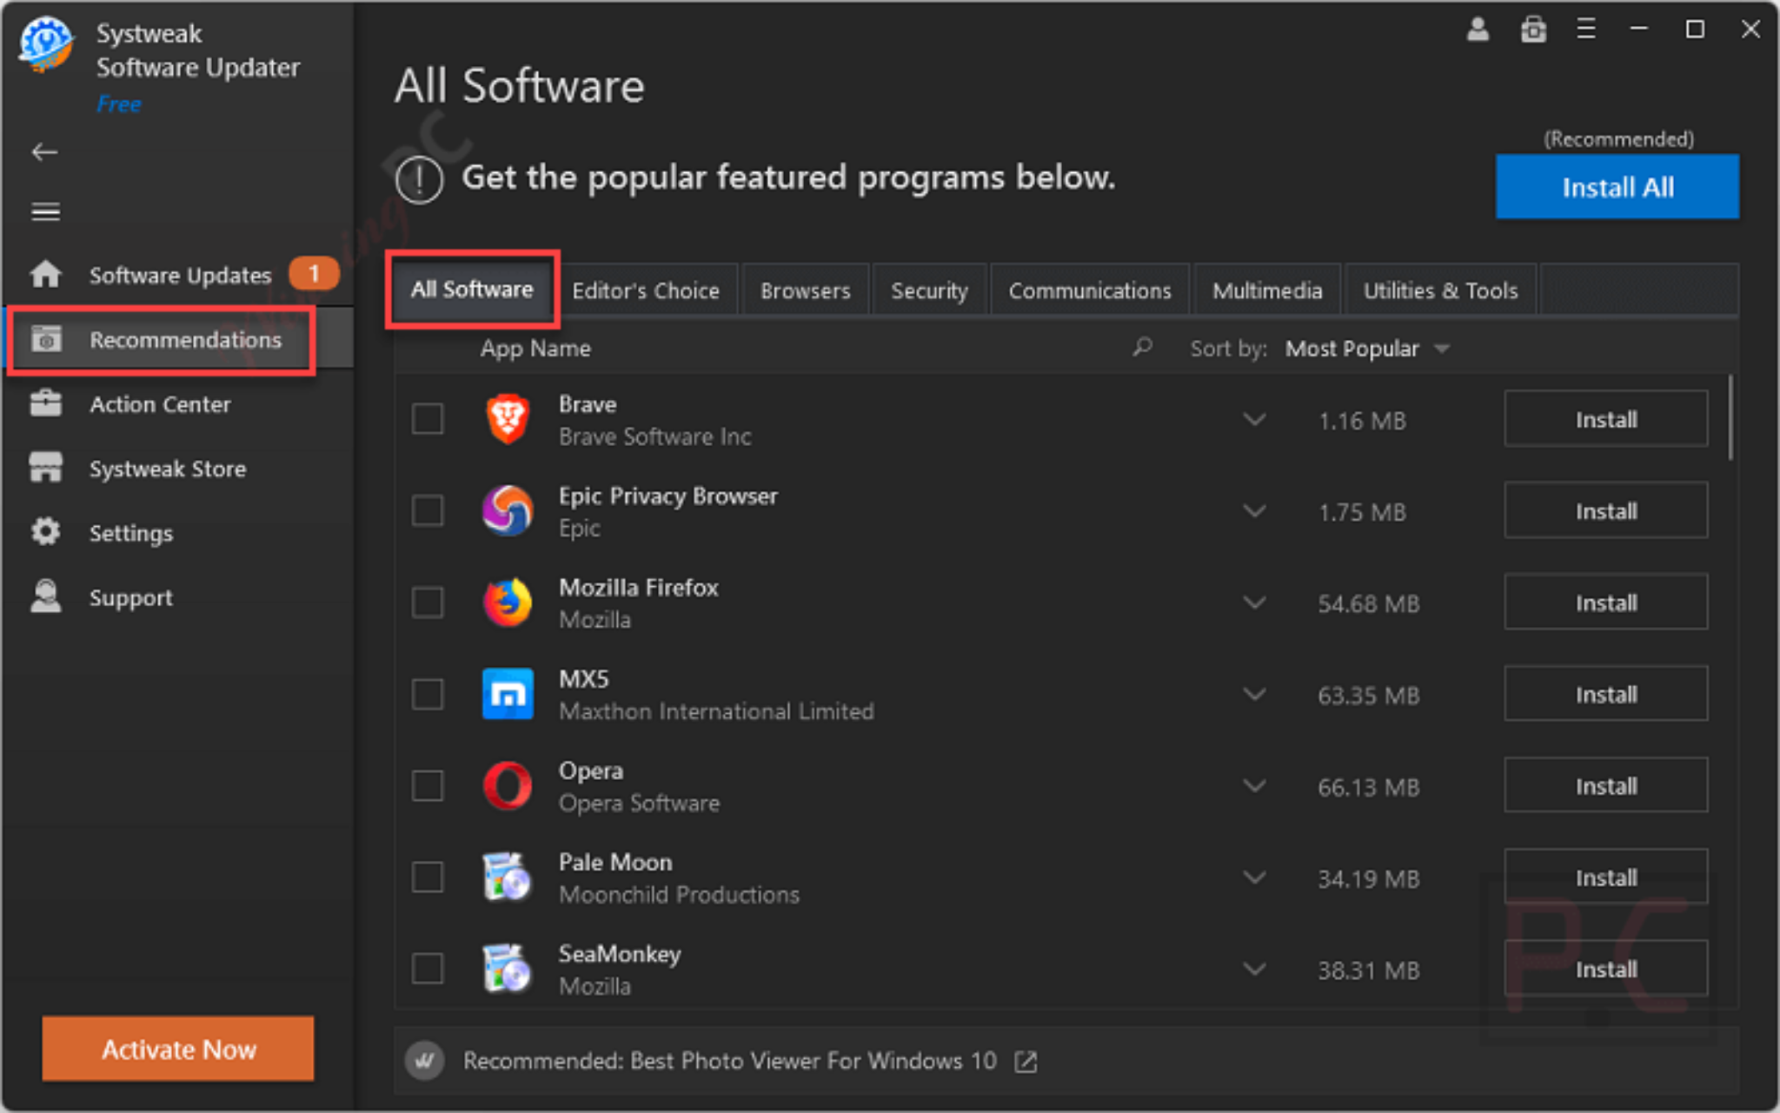Expand the MX5 details chevron
1780x1113 pixels.
(x=1254, y=695)
